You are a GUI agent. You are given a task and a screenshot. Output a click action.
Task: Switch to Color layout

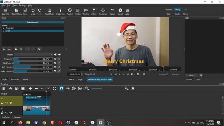168,14
